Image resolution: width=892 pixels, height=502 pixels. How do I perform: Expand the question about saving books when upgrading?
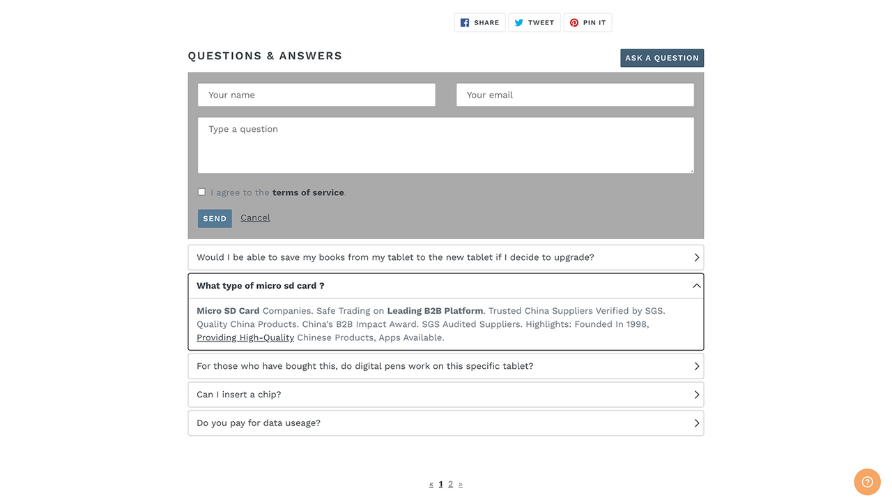446,257
